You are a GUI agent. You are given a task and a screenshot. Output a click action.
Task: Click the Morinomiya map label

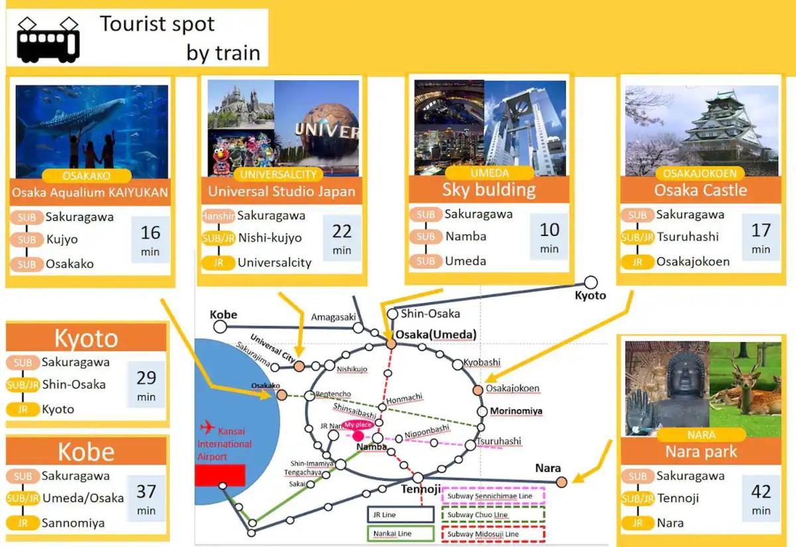coord(516,411)
